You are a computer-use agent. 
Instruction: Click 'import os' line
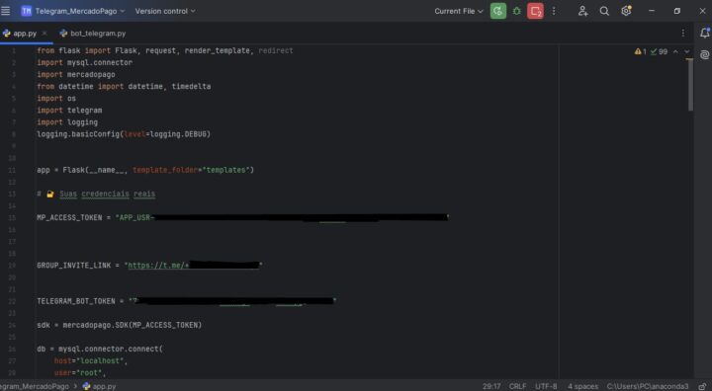[x=56, y=99]
